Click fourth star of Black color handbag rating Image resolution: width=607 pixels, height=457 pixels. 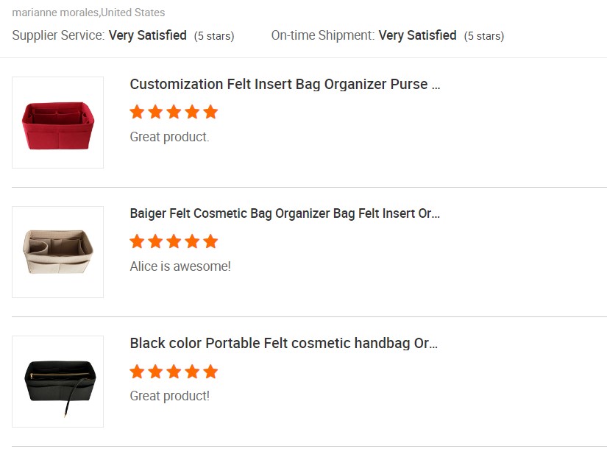pyautogui.click(x=192, y=372)
